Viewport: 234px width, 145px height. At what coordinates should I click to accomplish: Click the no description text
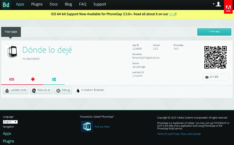(x=31, y=59)
